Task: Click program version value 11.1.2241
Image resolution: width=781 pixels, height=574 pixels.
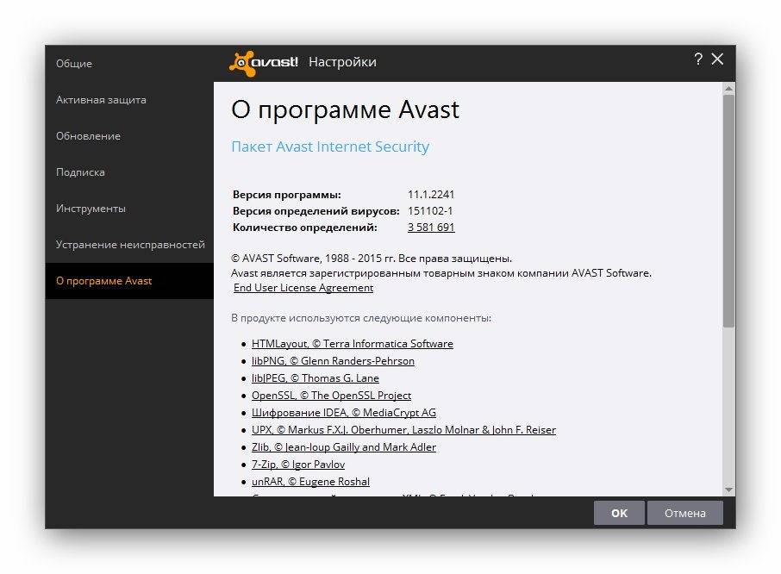Action: point(431,195)
